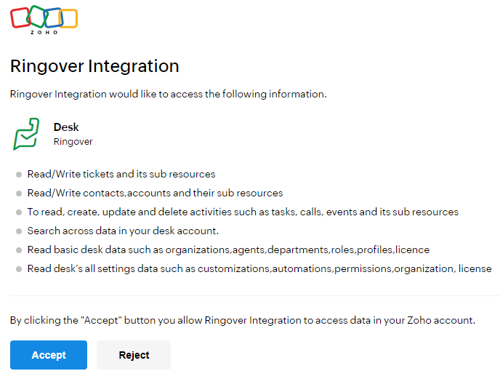Click the bullet beside activities permission
500x387 pixels.
(19, 212)
